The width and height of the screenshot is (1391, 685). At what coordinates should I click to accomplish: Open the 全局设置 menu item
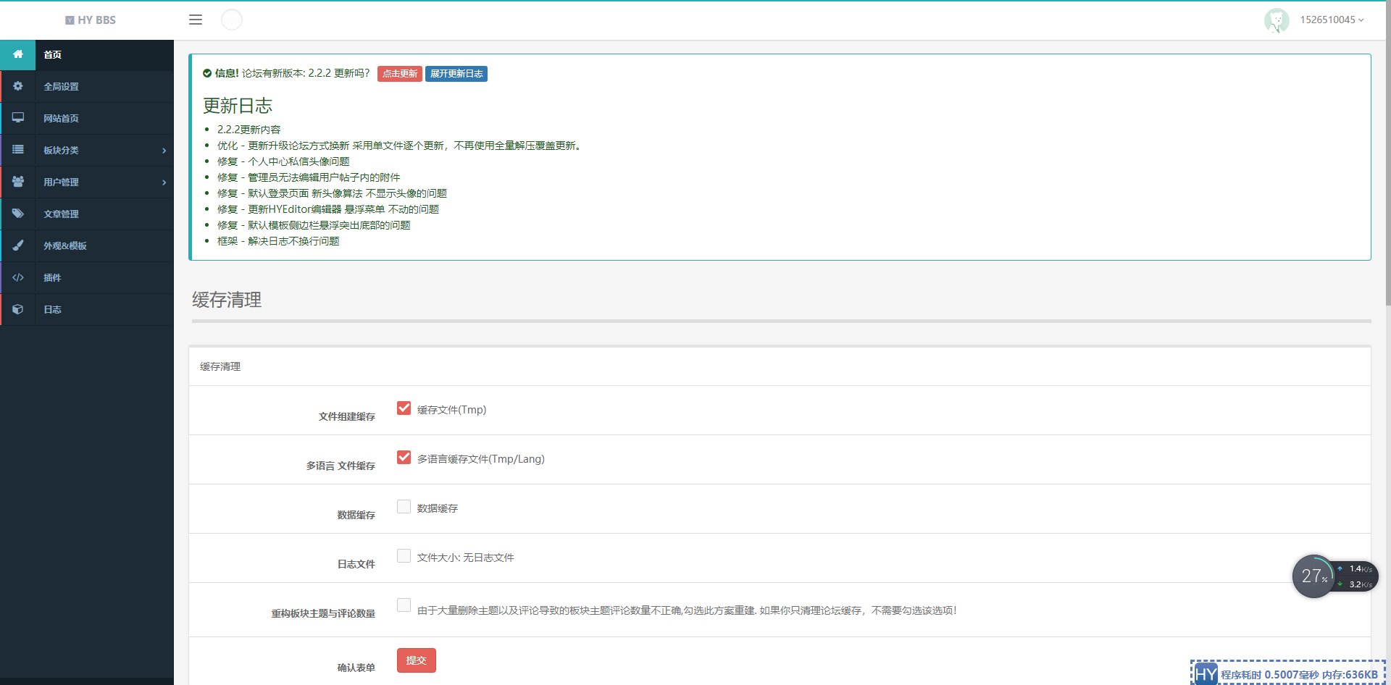pos(62,87)
